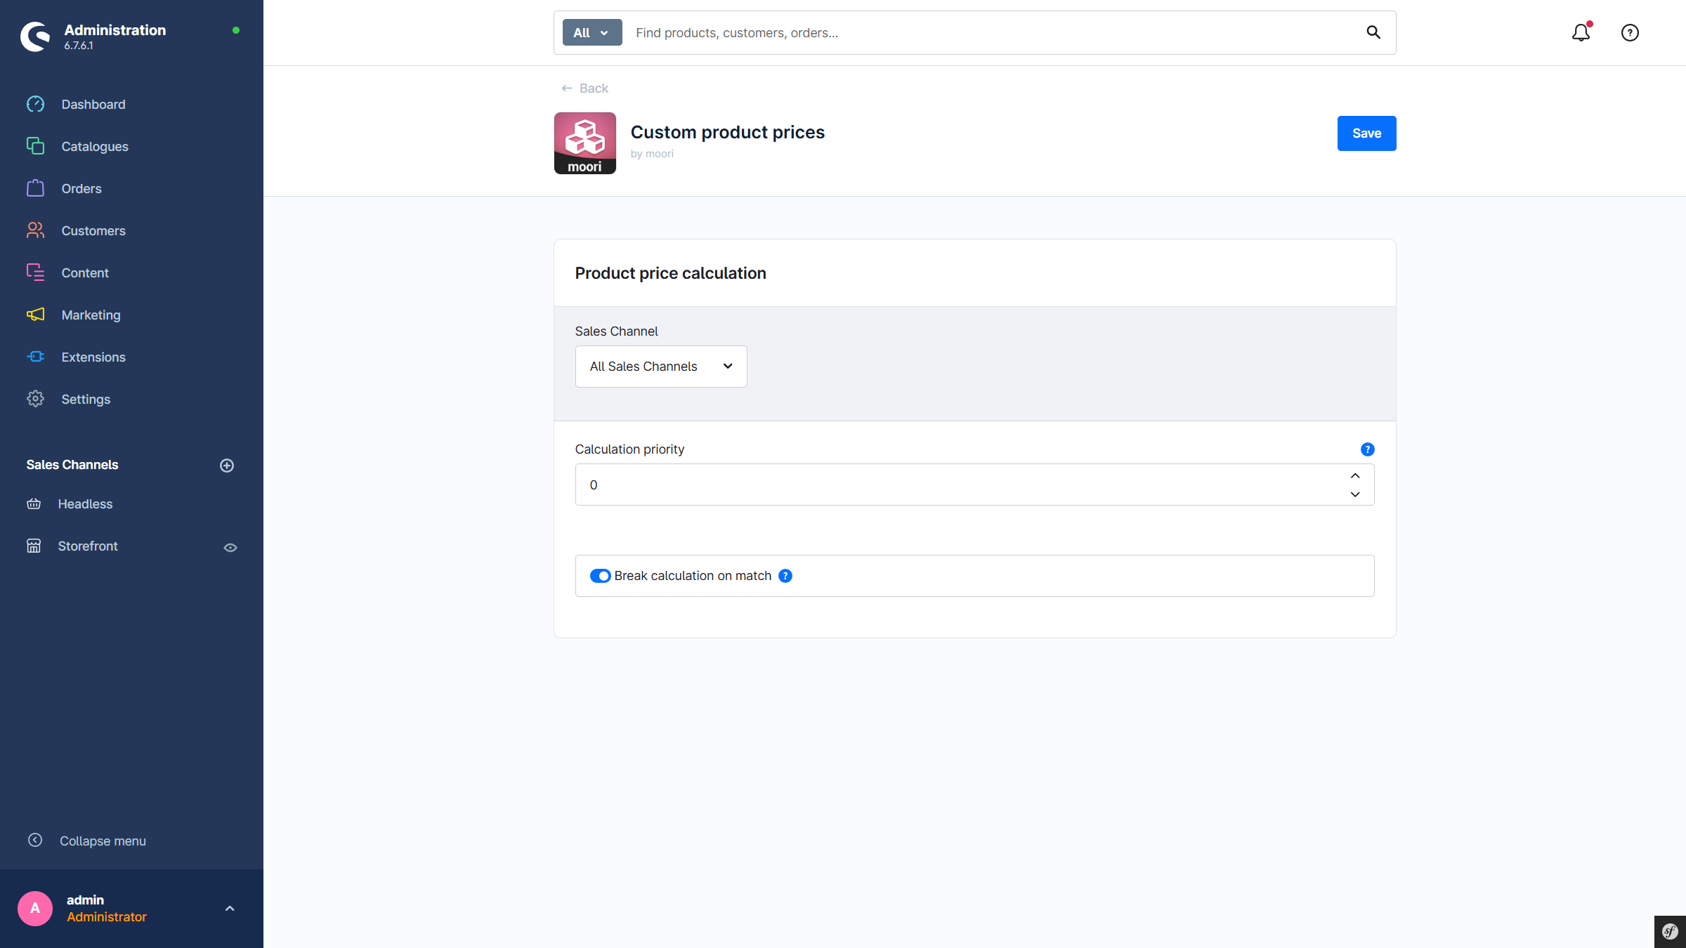Open the search magnifier icon
The height and width of the screenshot is (948, 1686).
[x=1373, y=32]
